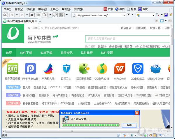Open the 东方输入法 app icon
Viewport: 175px width, 139px height.
pos(48,68)
